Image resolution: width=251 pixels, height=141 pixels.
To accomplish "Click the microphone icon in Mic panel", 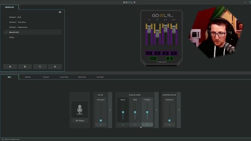I will tap(80, 110).
